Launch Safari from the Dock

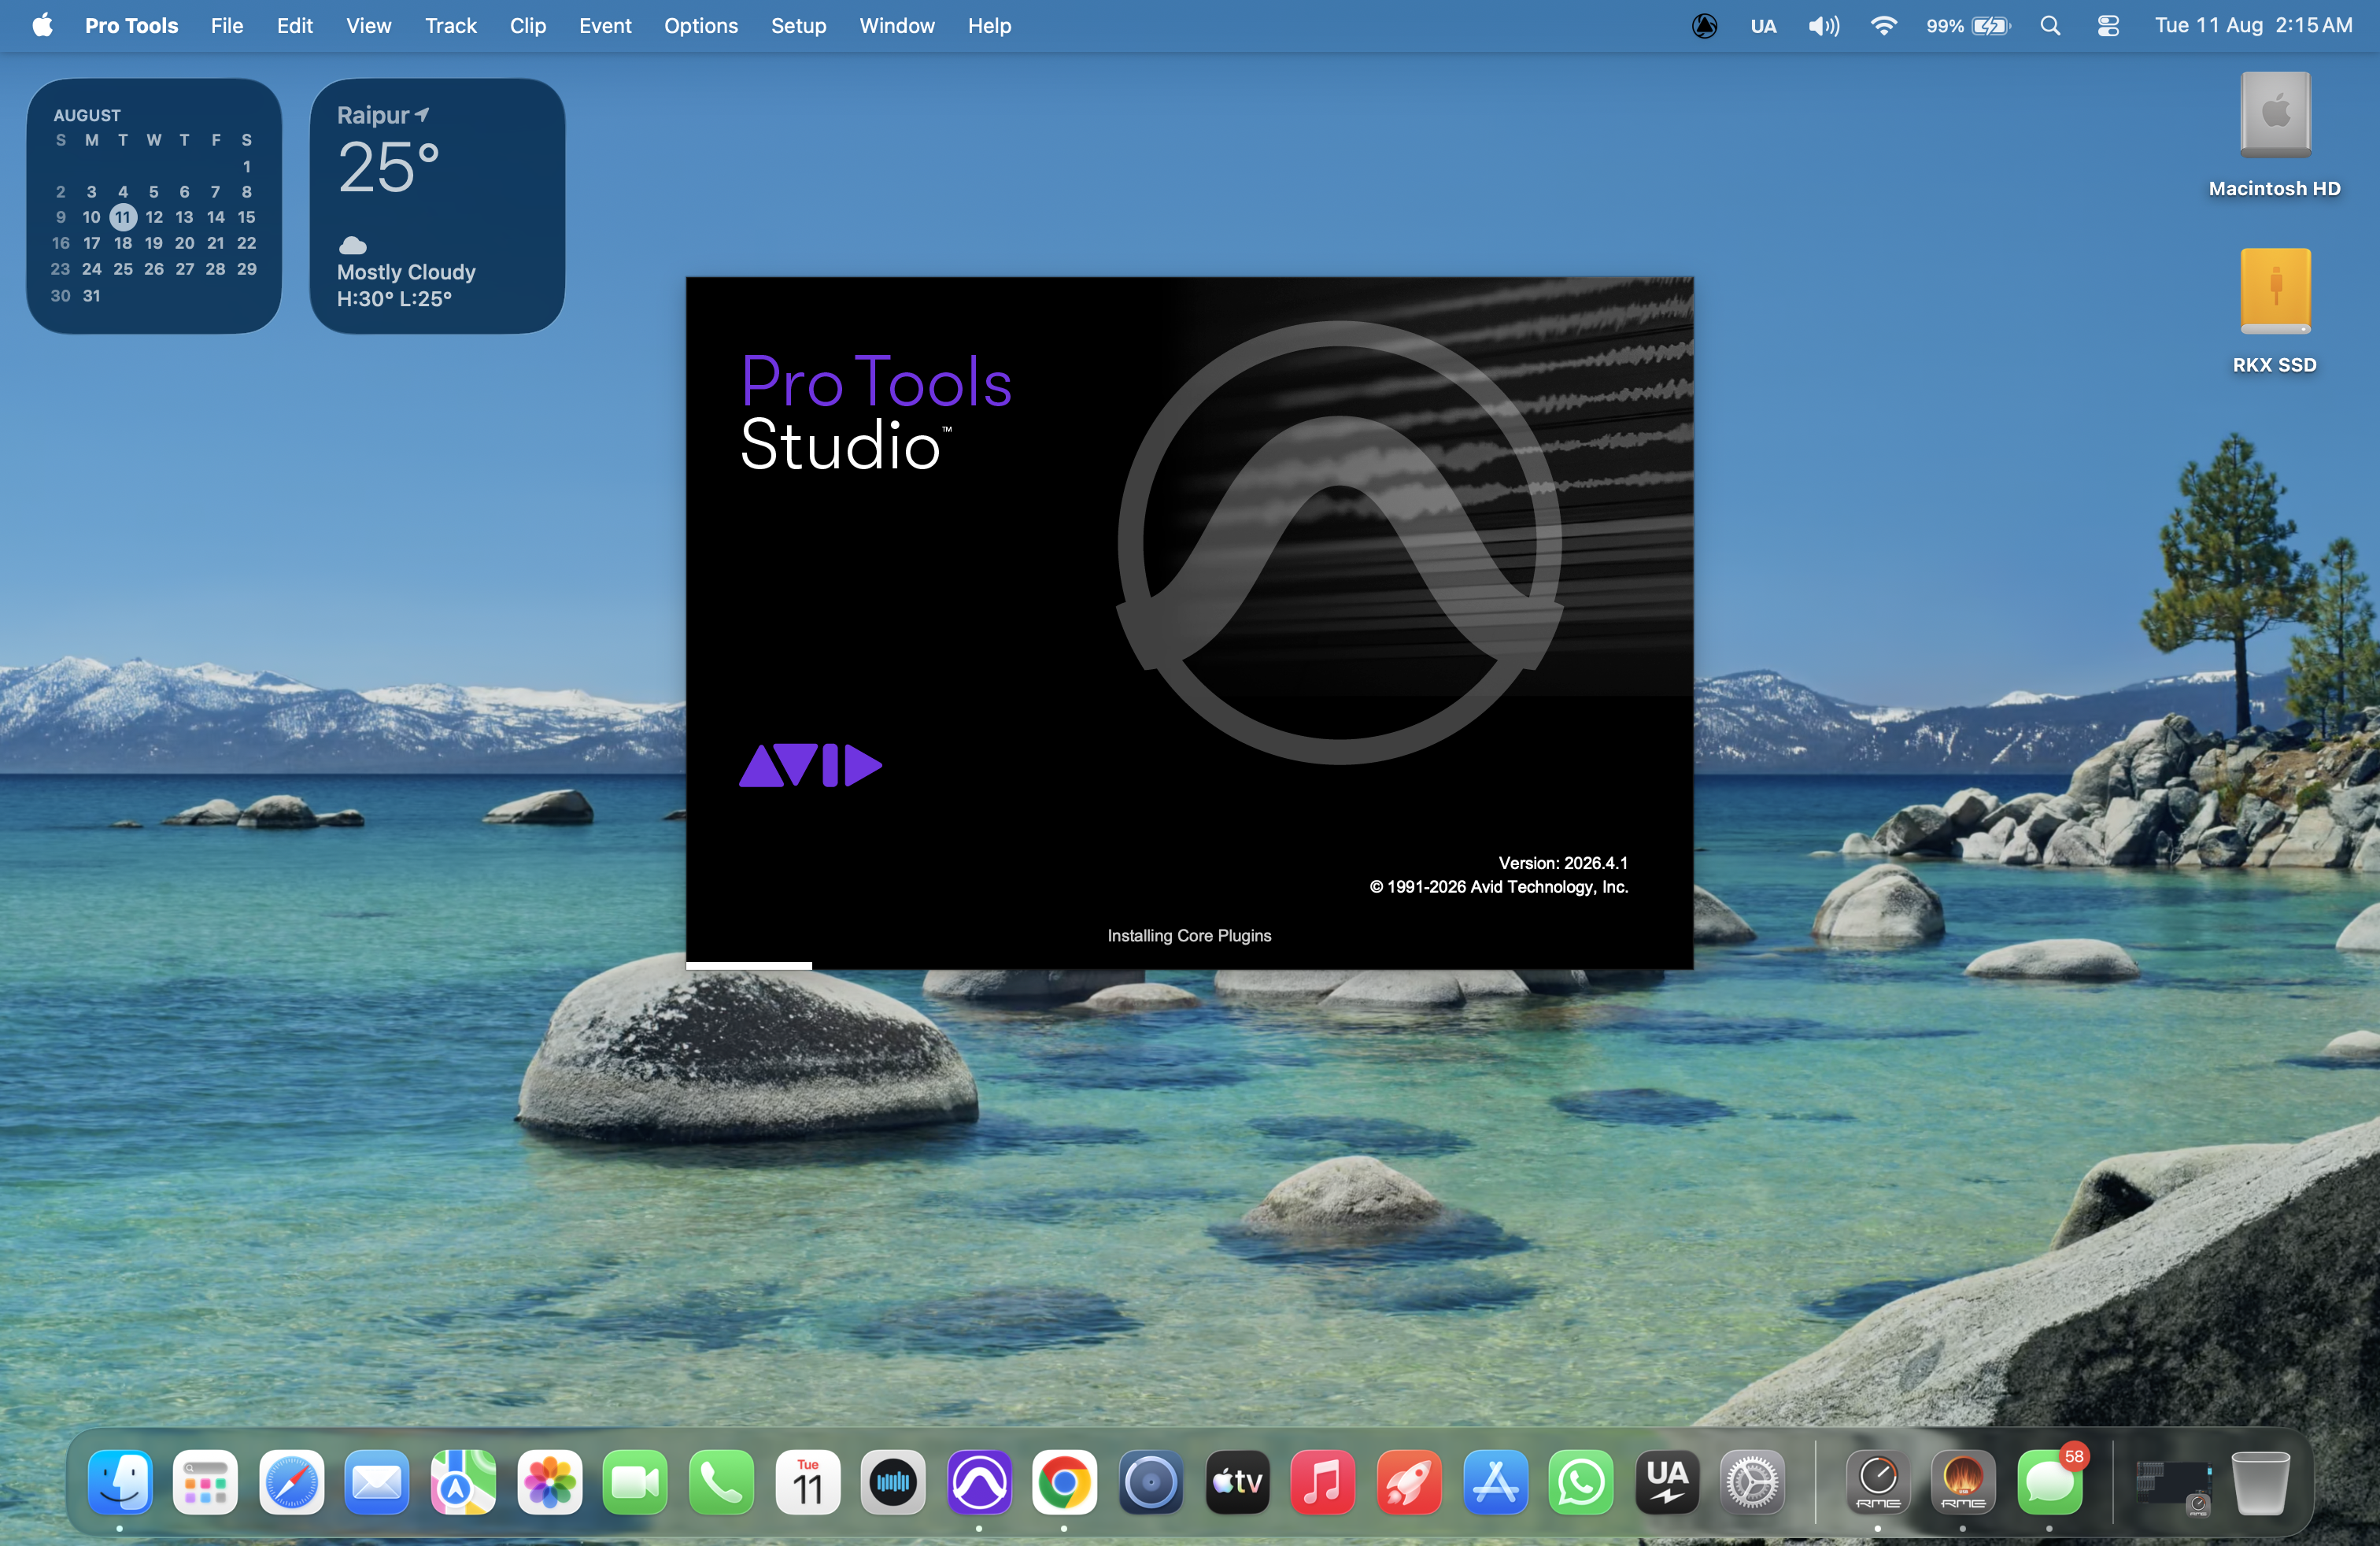tap(291, 1482)
